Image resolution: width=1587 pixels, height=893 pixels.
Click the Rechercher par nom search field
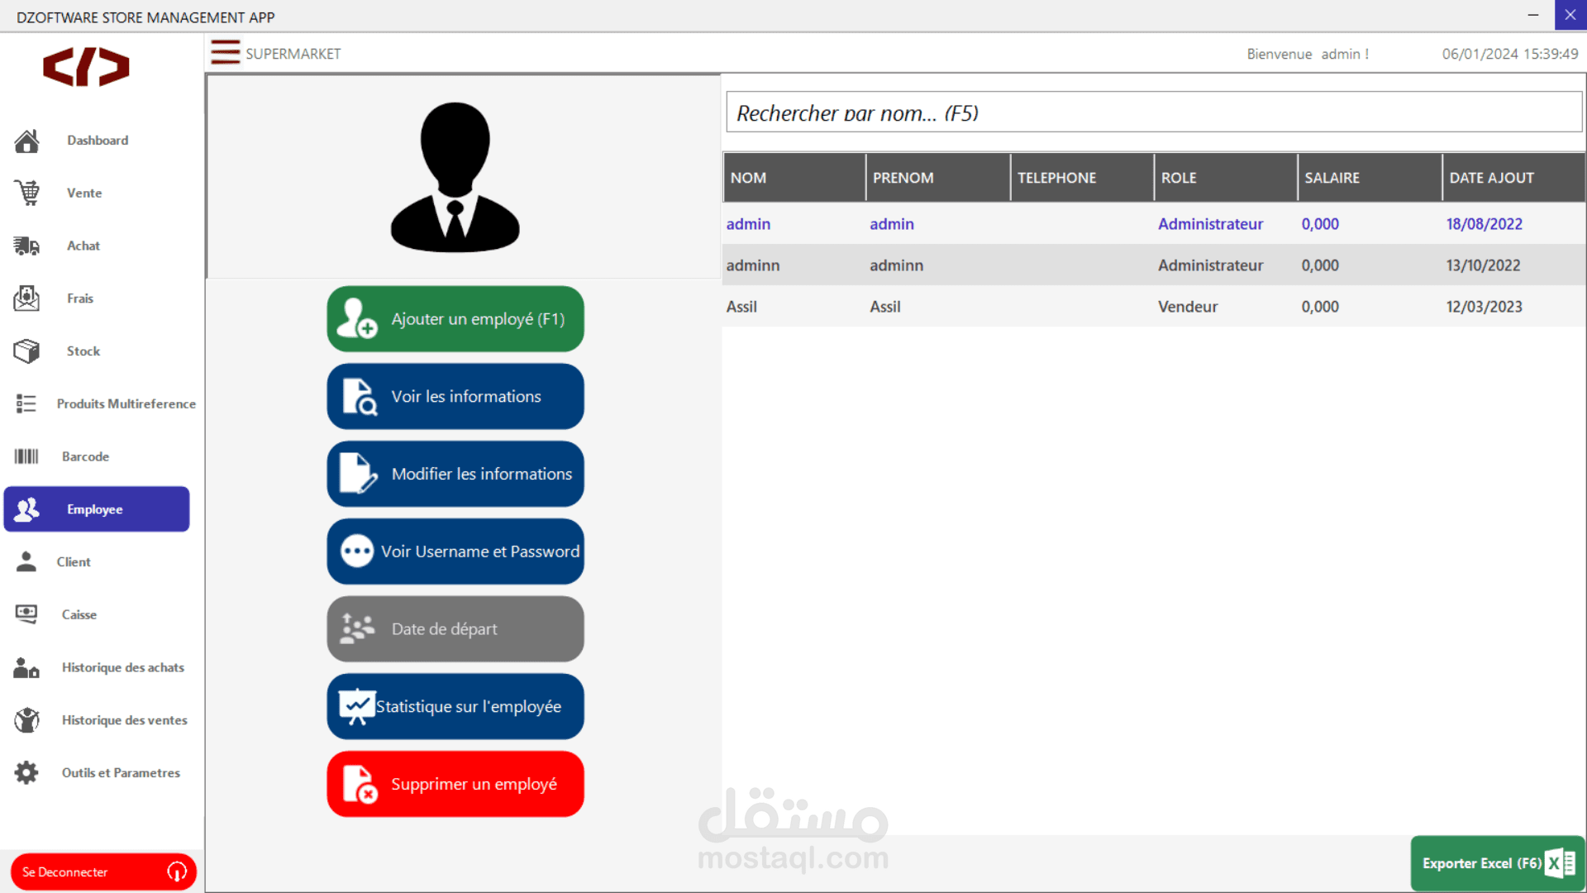[1153, 112]
